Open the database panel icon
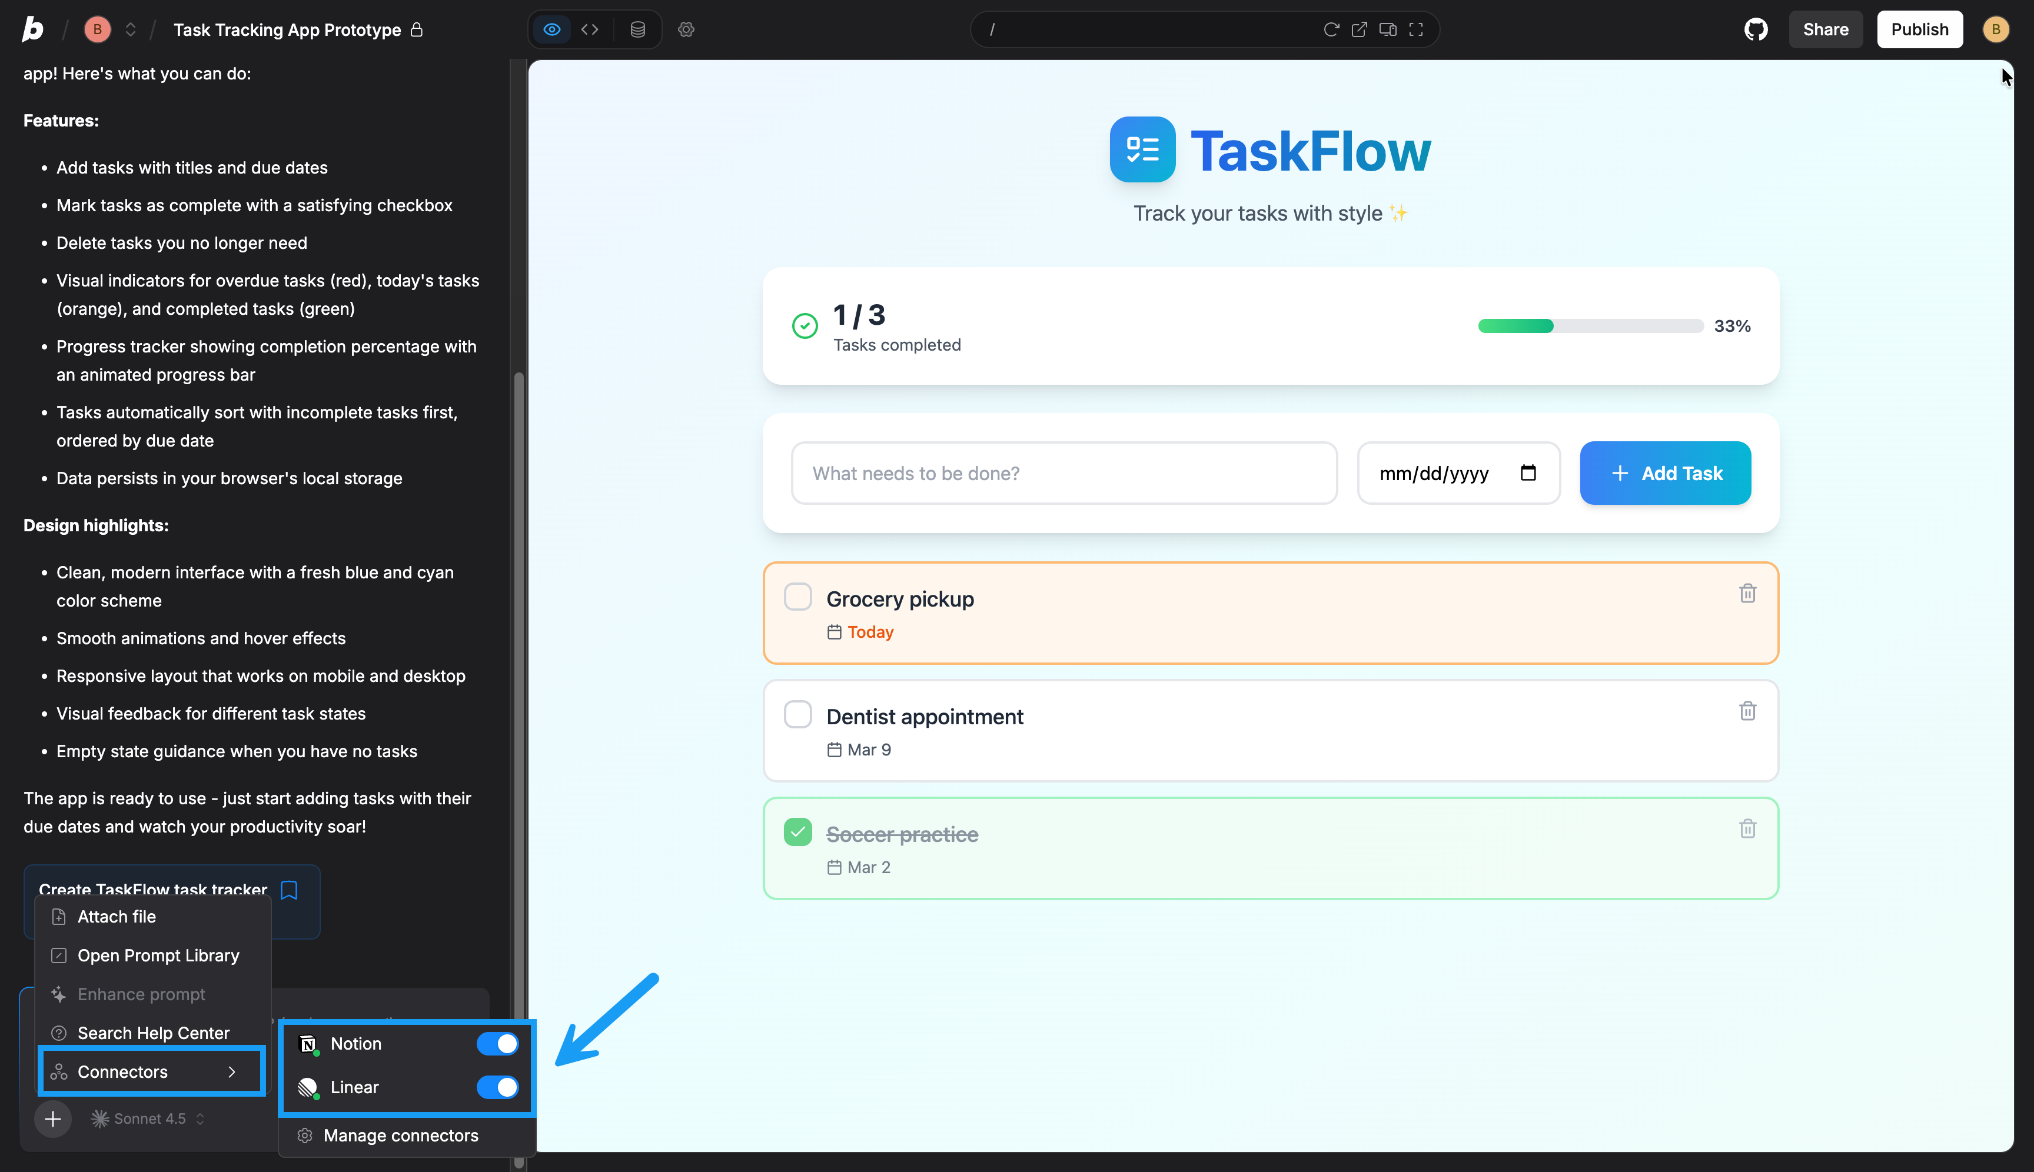This screenshot has height=1172, width=2034. tap(637, 30)
